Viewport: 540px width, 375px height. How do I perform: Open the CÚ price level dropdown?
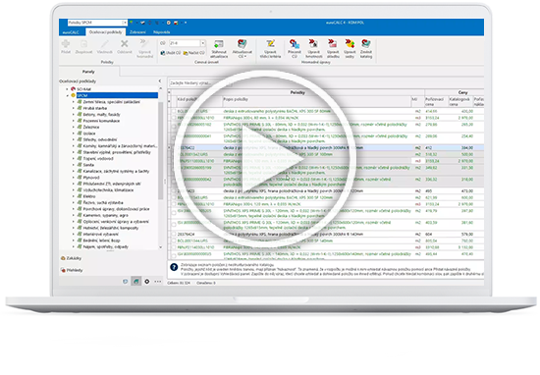(203, 43)
